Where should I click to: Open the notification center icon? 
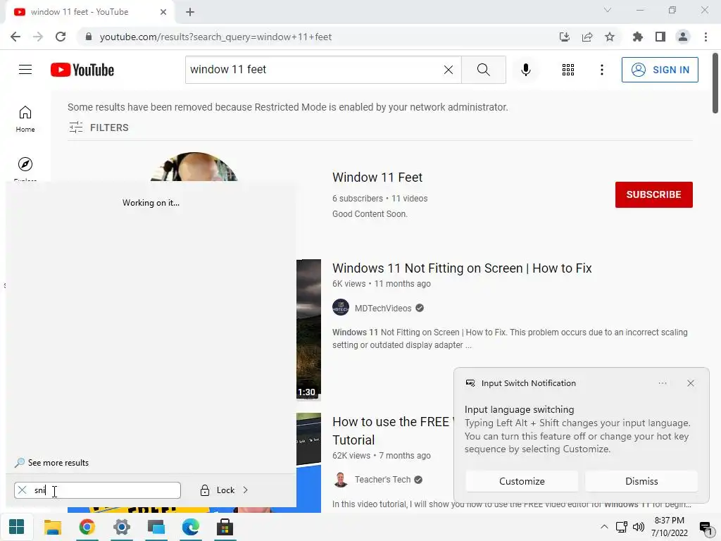click(x=706, y=528)
